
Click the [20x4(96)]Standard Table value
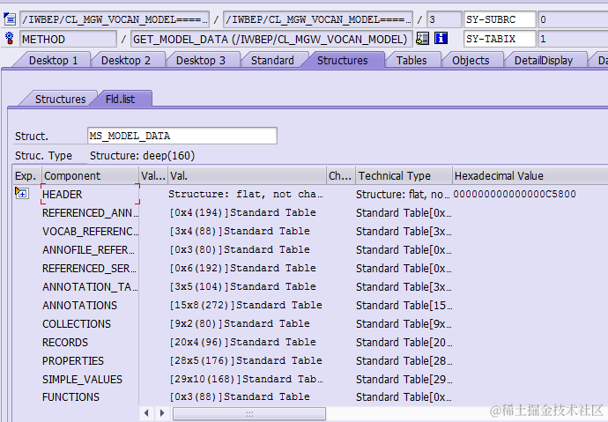242,342
